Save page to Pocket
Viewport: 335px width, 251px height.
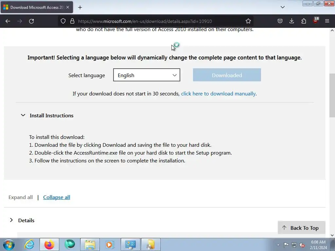pyautogui.click(x=280, y=21)
